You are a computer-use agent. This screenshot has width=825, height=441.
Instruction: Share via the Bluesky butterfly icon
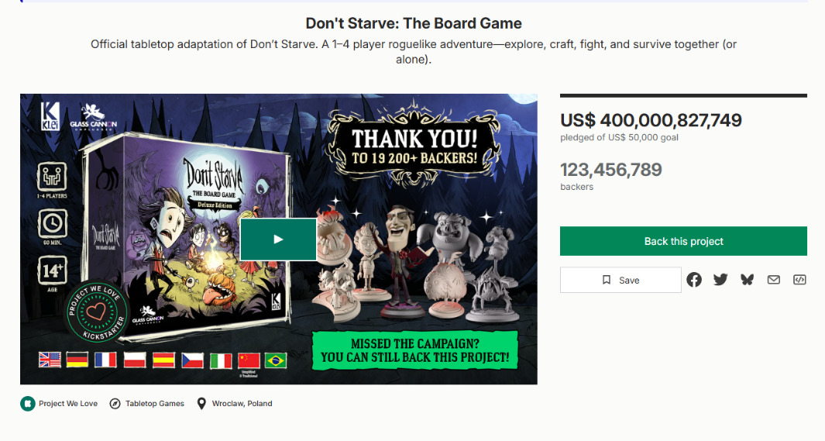tap(747, 280)
